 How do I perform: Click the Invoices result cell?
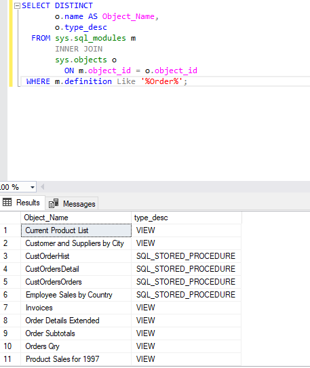76,308
